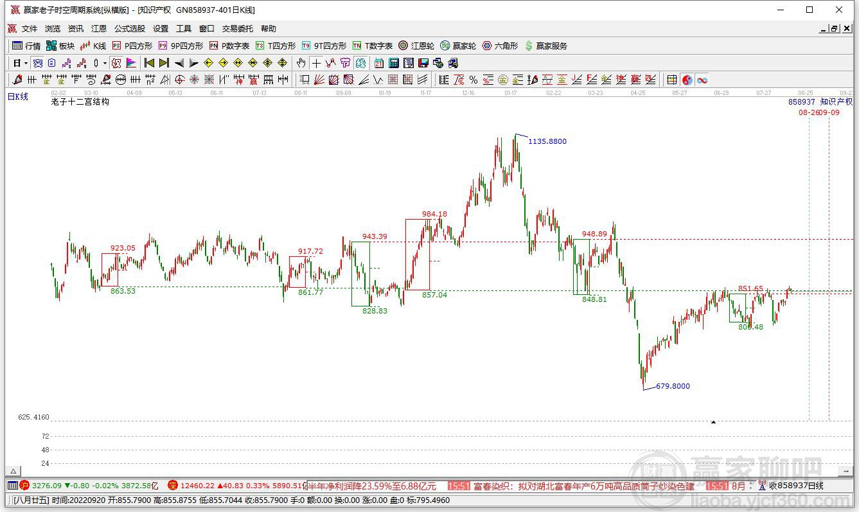The image size is (859, 512).
Task: Click the 老子十二宫结构 indicator label
Action: (80, 102)
